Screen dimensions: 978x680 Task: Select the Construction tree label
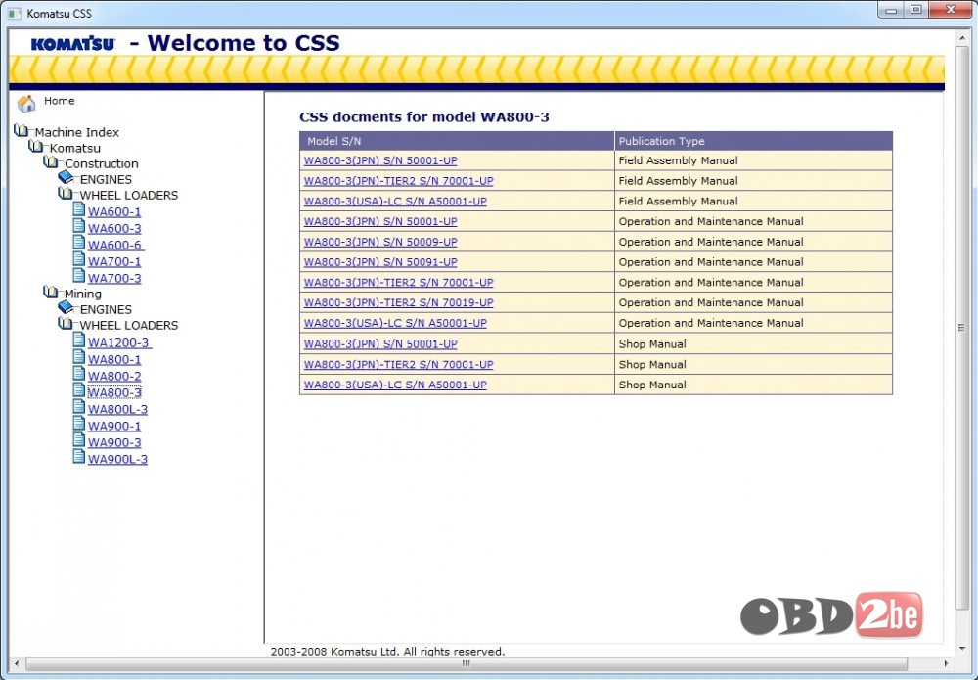pos(102,163)
